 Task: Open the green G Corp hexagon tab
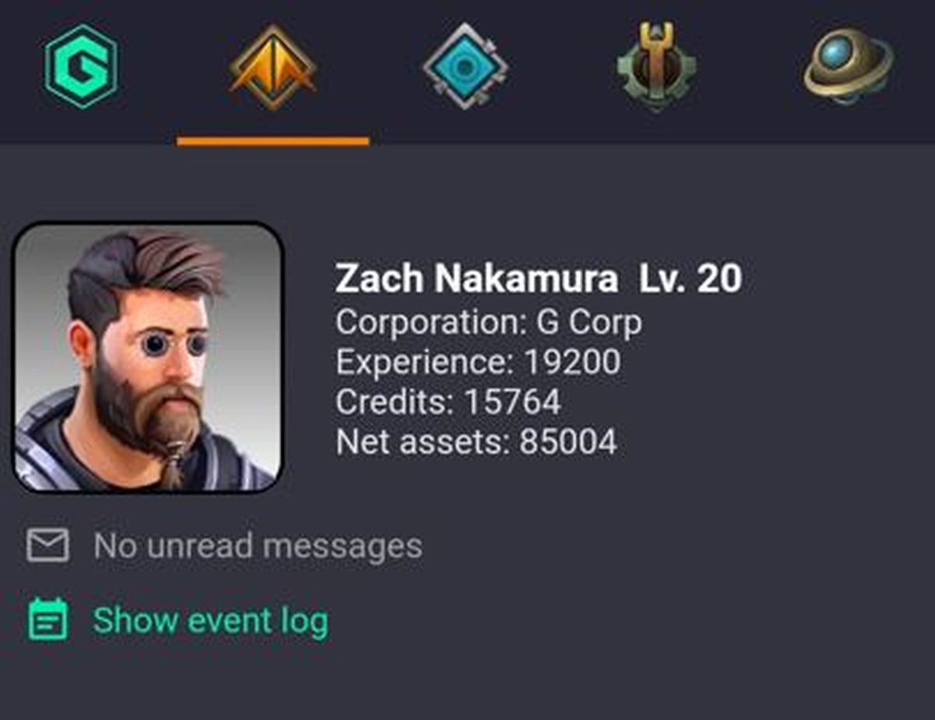(x=81, y=66)
